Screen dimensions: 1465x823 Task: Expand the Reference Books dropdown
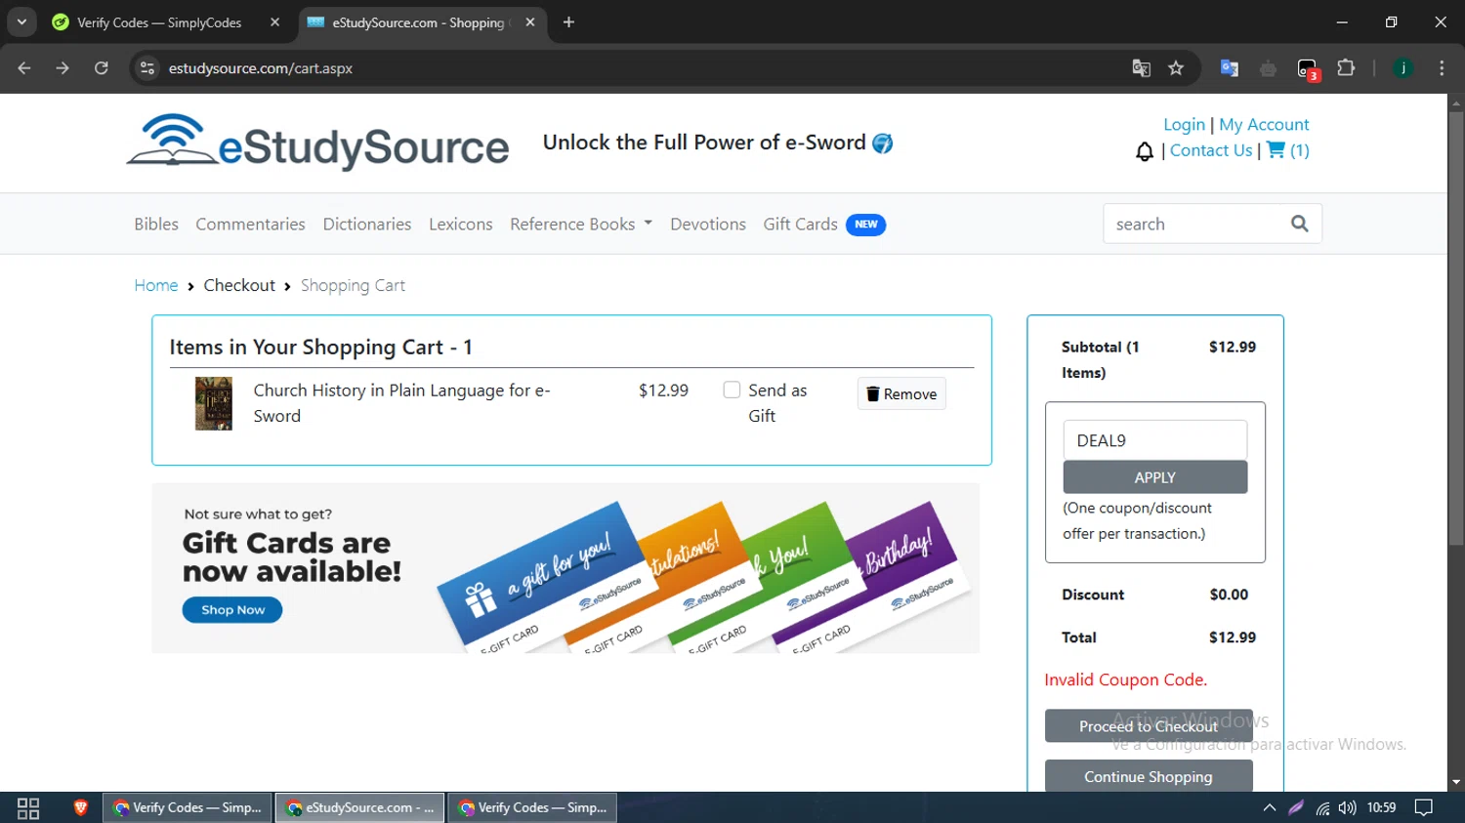click(x=581, y=224)
